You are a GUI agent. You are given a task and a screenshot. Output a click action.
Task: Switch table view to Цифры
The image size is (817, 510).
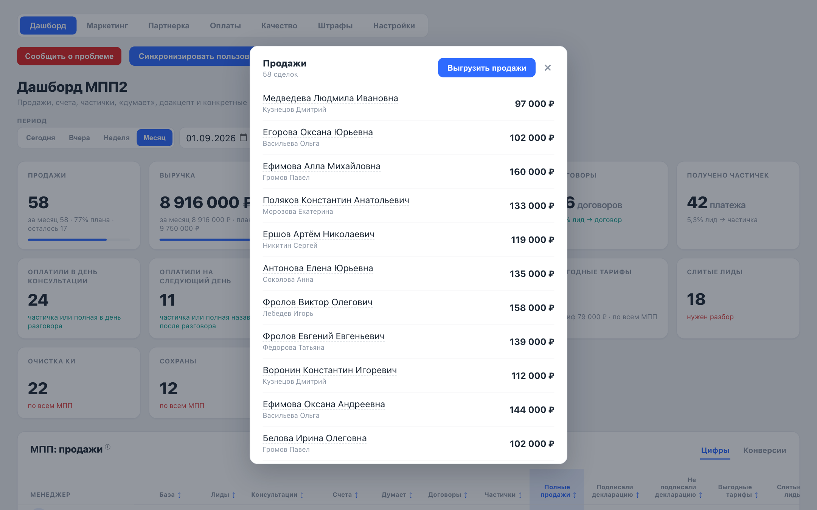point(715,450)
